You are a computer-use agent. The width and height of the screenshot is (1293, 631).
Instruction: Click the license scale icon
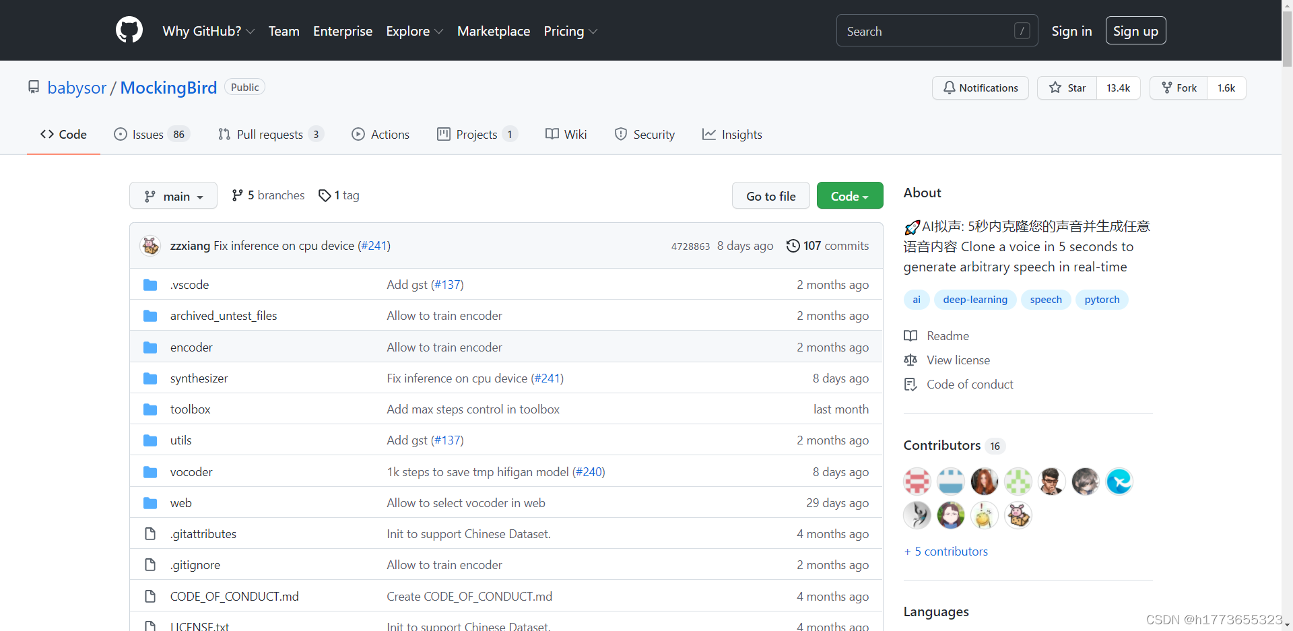[x=910, y=360]
